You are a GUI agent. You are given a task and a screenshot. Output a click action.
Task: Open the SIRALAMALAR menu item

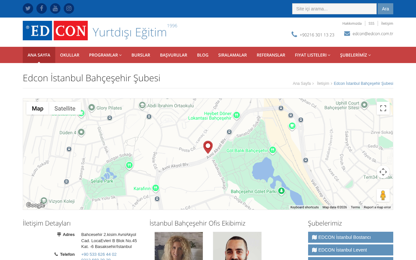(x=232, y=55)
